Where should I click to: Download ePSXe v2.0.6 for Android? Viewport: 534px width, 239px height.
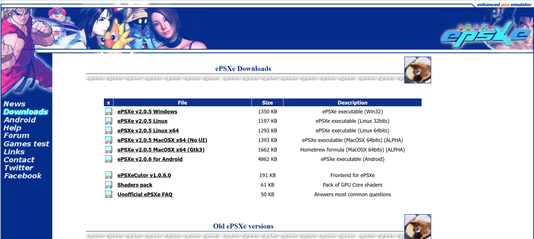(x=150, y=159)
